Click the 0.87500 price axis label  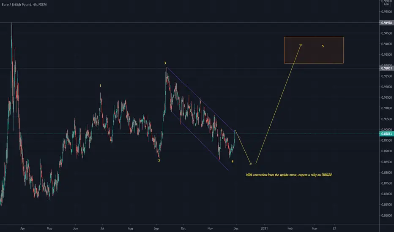(x=386, y=183)
